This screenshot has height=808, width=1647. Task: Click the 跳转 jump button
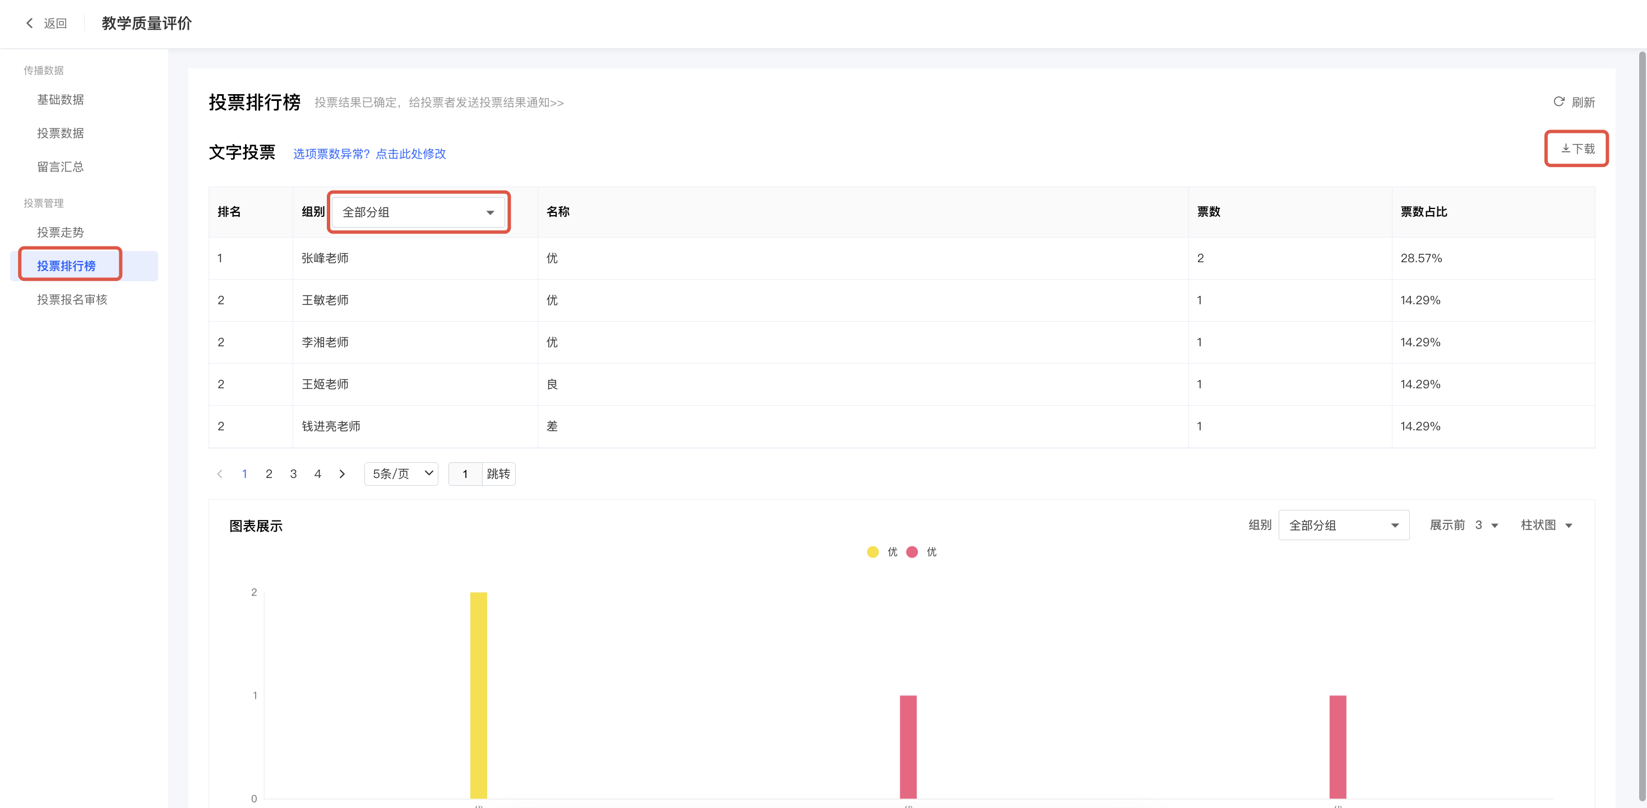tap(498, 473)
